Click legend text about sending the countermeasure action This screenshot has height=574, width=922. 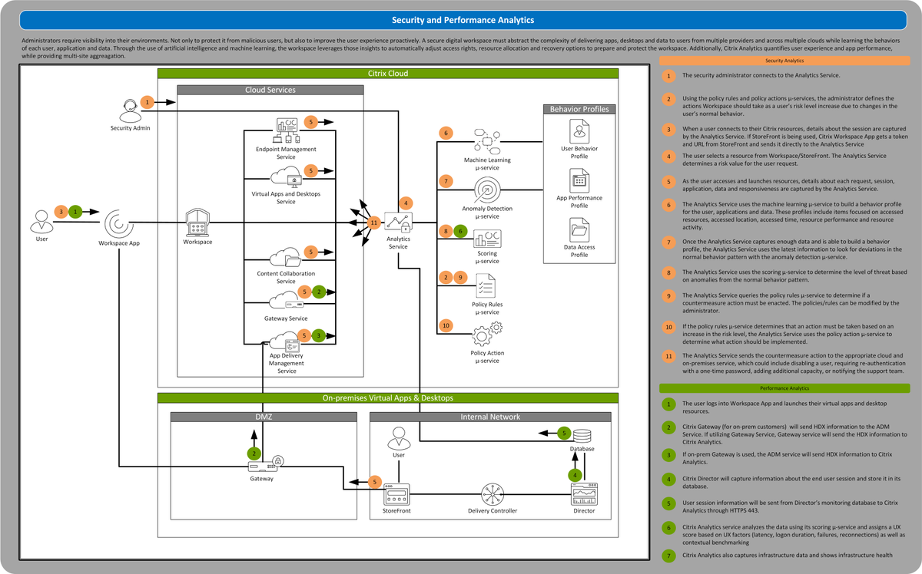pos(792,363)
